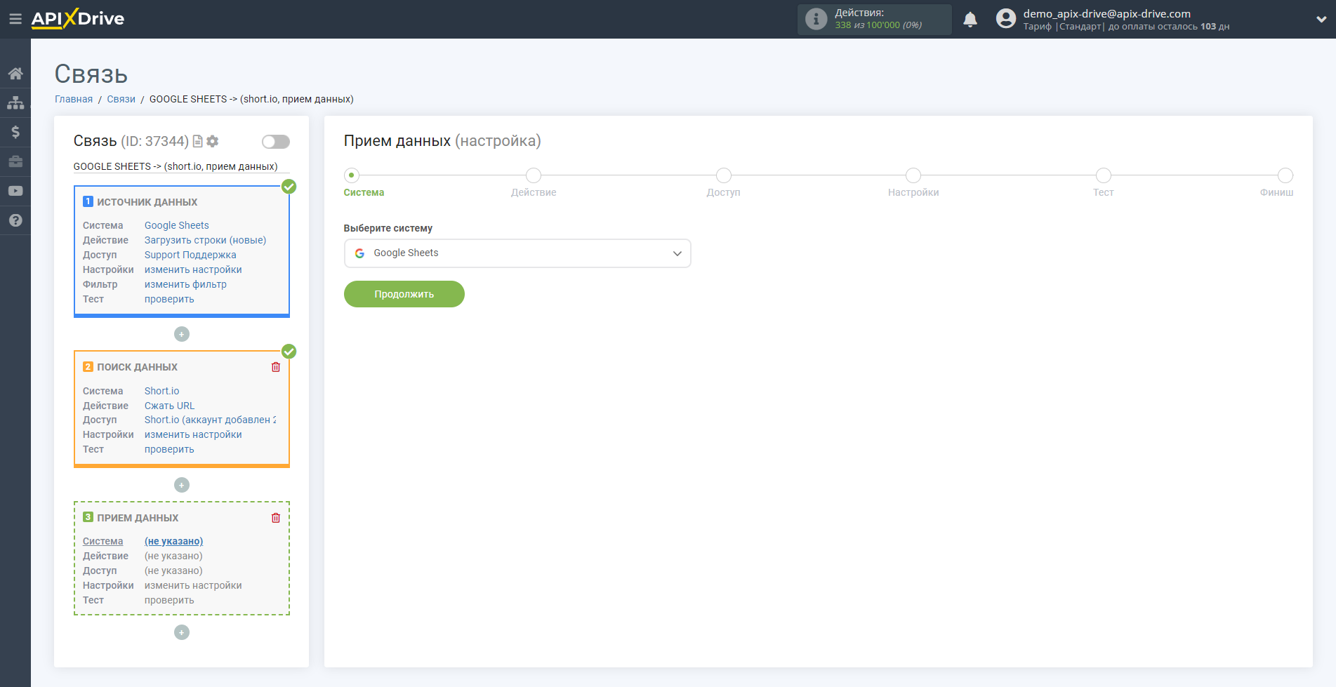
Task: Add a block after Поиск данных
Action: tap(182, 485)
